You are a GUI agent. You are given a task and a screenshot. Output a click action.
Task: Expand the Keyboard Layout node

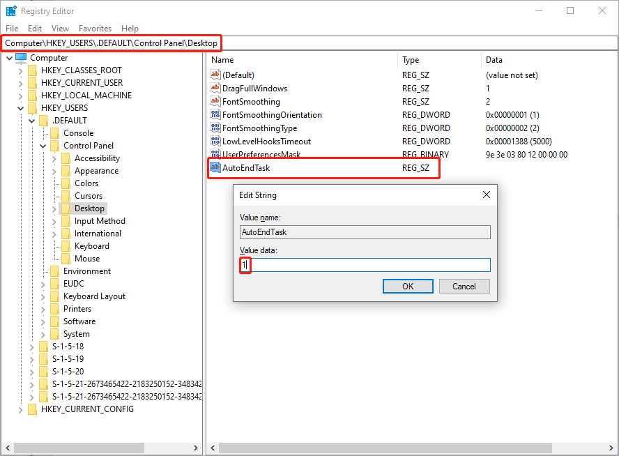[43, 296]
